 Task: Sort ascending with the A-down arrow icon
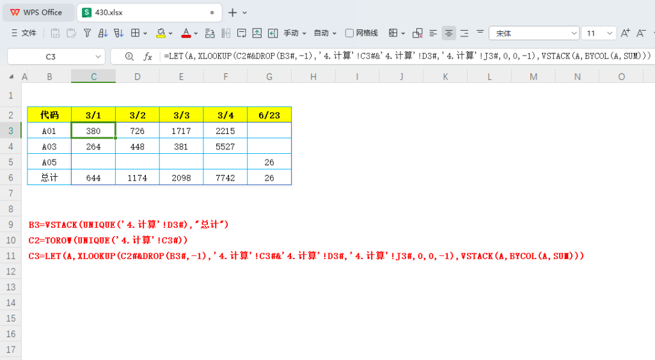(x=103, y=33)
